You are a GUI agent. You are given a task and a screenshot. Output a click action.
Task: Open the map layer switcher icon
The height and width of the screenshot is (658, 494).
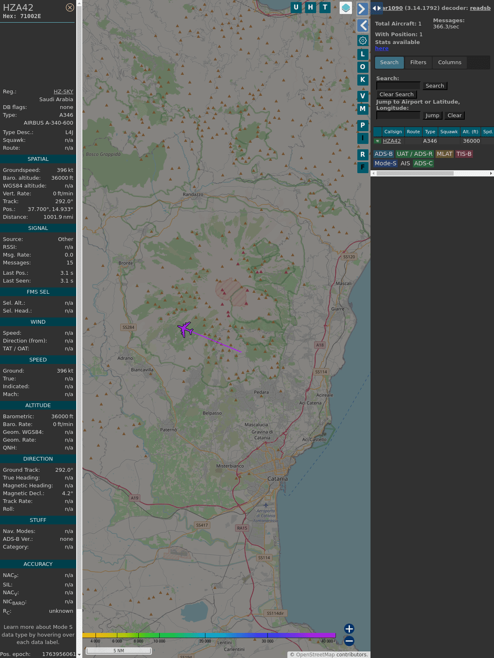pyautogui.click(x=346, y=8)
